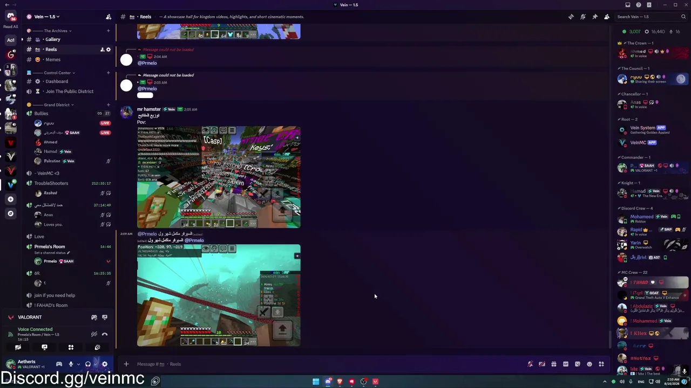Toggle channel notification mute bell
The image size is (691, 388).
click(583, 17)
